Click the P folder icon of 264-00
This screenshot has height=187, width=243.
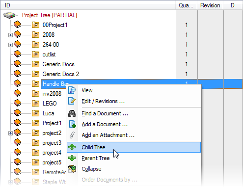[x=35, y=45]
